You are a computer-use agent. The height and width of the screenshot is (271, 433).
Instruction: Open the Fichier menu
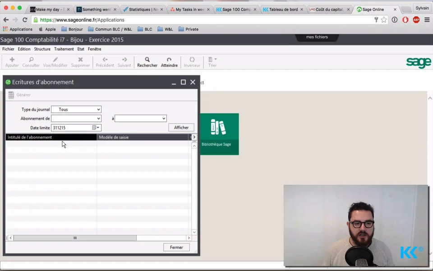[x=8, y=49]
